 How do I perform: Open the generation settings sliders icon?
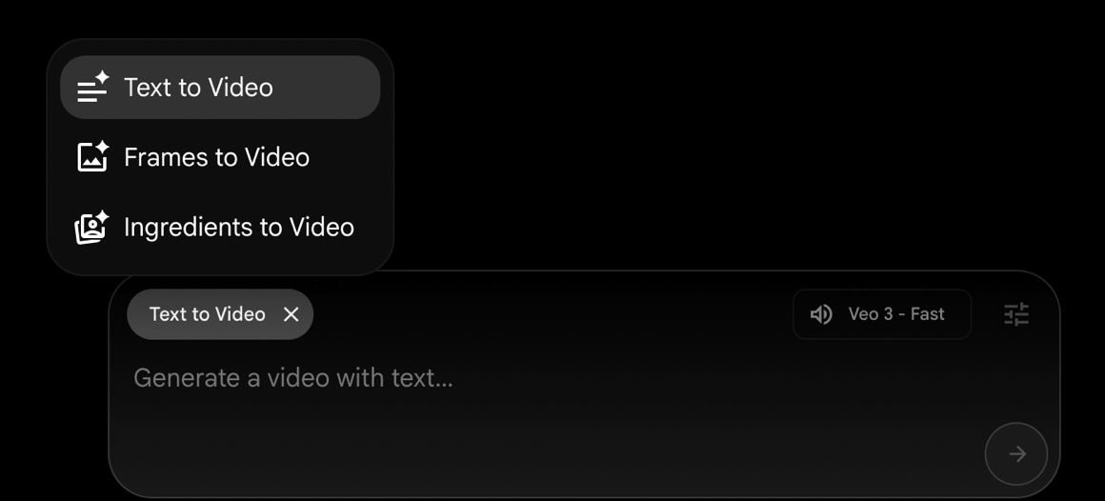click(x=1016, y=314)
